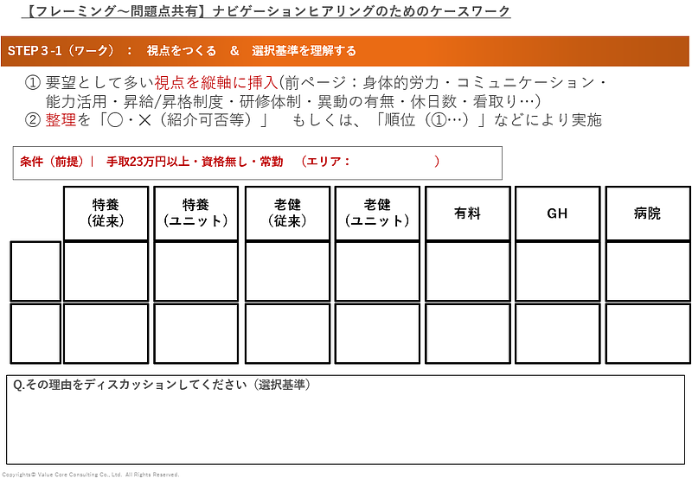This screenshot has width=692, height=478.
Task: Select the 老健(従来) column header
Action: point(287,214)
